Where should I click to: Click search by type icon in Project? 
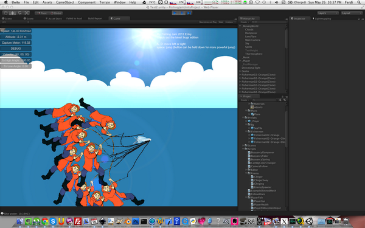click(280, 100)
